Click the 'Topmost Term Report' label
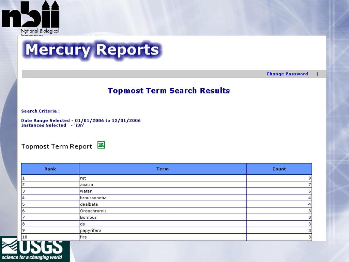The image size is (349, 262). pos(57,146)
